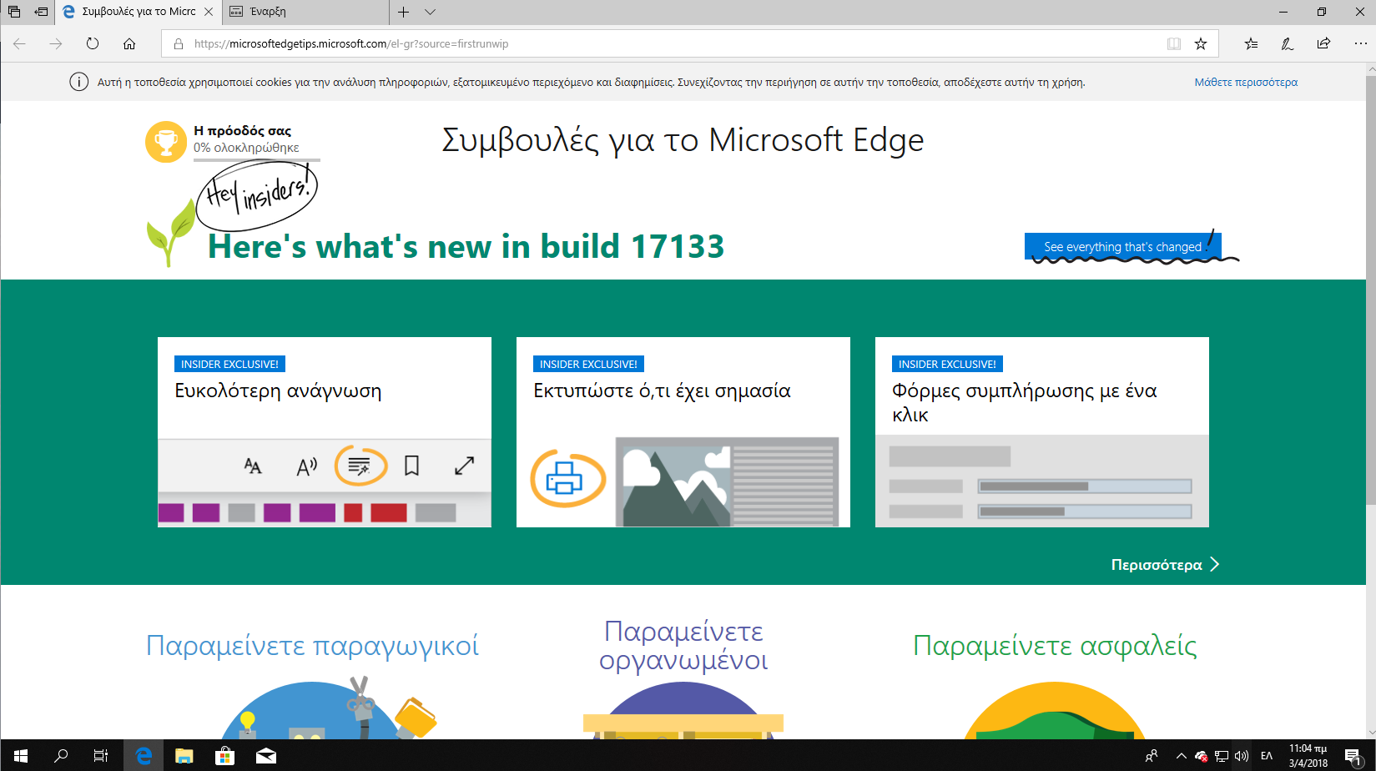
Task: Open taskbar Search magnifier
Action: click(x=60, y=756)
